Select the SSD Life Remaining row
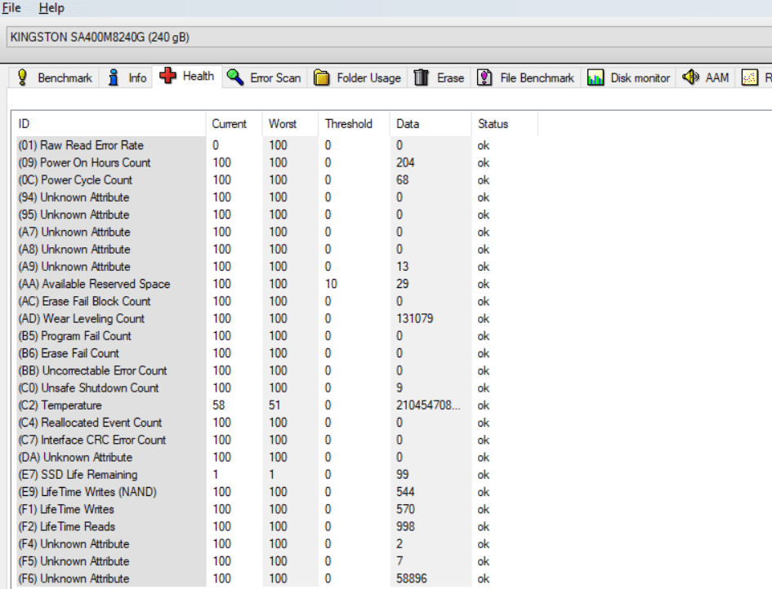 276,475
